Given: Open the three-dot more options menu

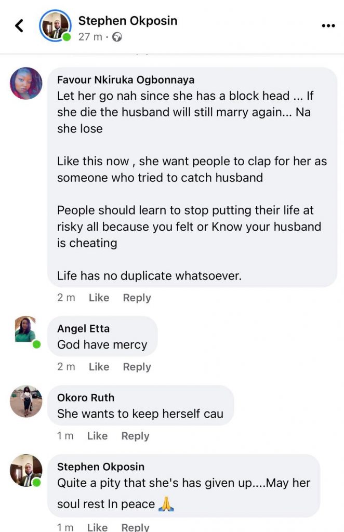Looking at the screenshot, I should (x=328, y=25).
